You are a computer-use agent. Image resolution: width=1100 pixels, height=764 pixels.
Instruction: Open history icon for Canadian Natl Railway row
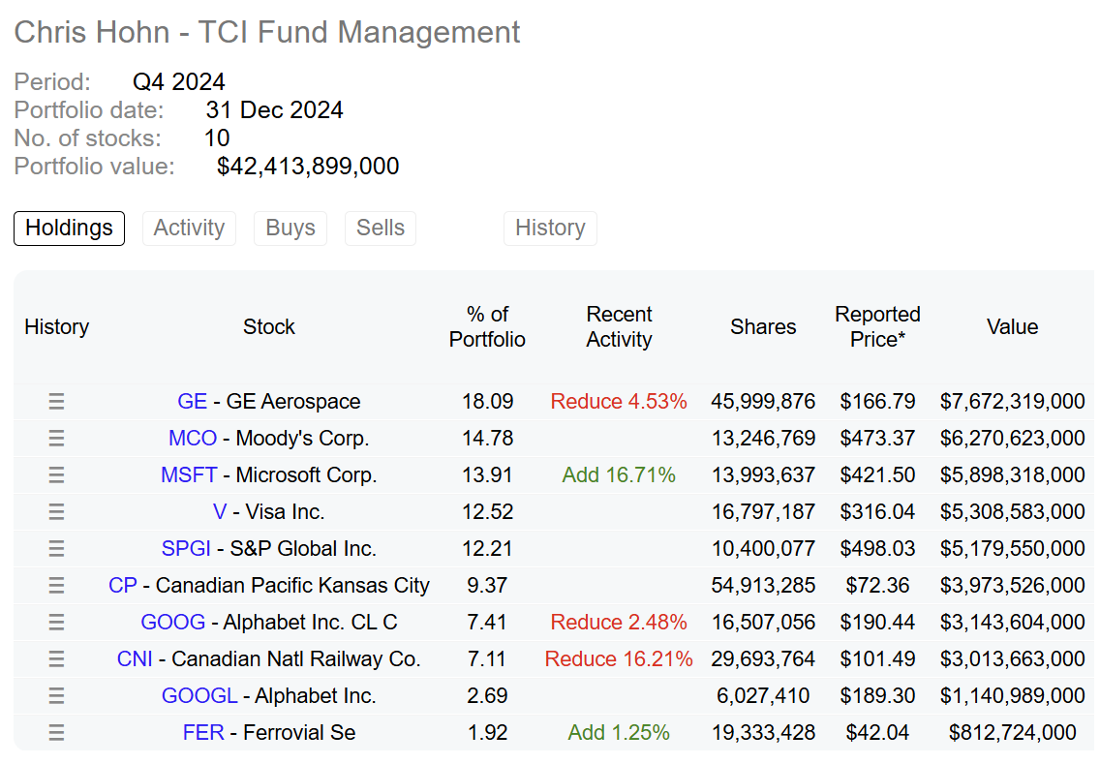(56, 659)
